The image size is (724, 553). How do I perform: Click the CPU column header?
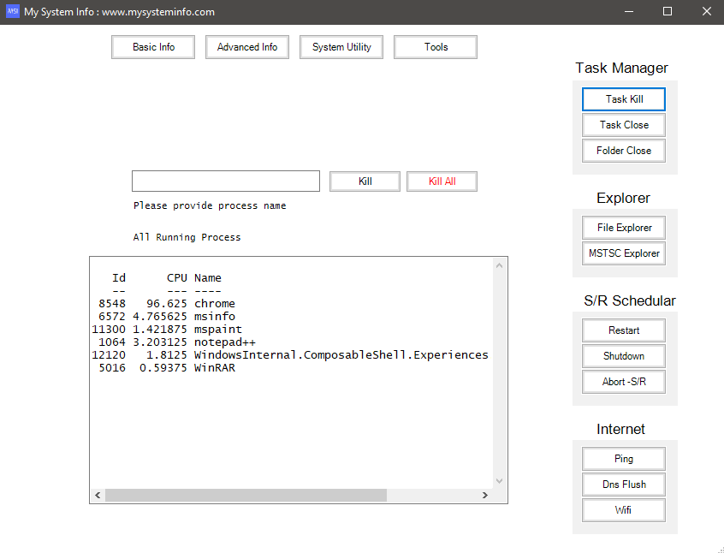point(177,278)
